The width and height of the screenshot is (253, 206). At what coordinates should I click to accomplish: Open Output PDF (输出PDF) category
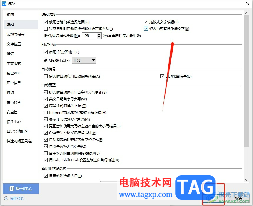pos(21,73)
